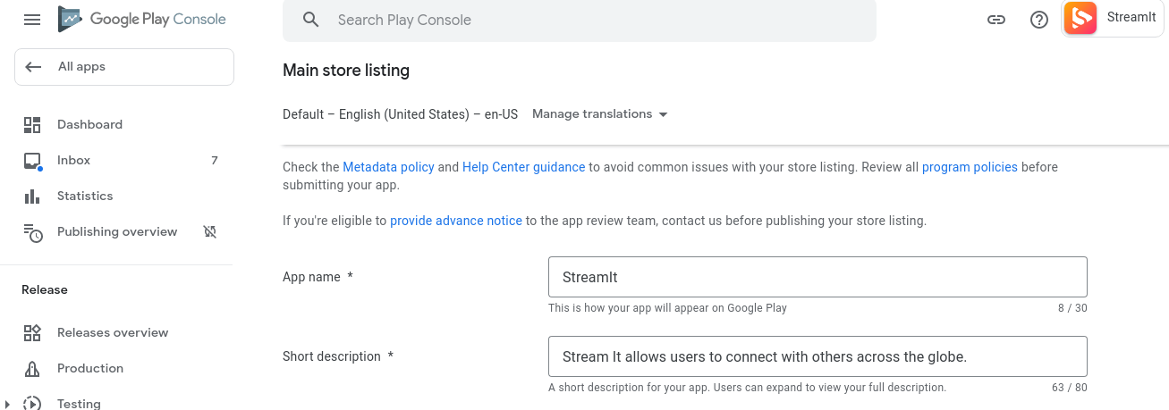The width and height of the screenshot is (1169, 410).
Task: Click the copy link icon
Action: pyautogui.click(x=996, y=20)
